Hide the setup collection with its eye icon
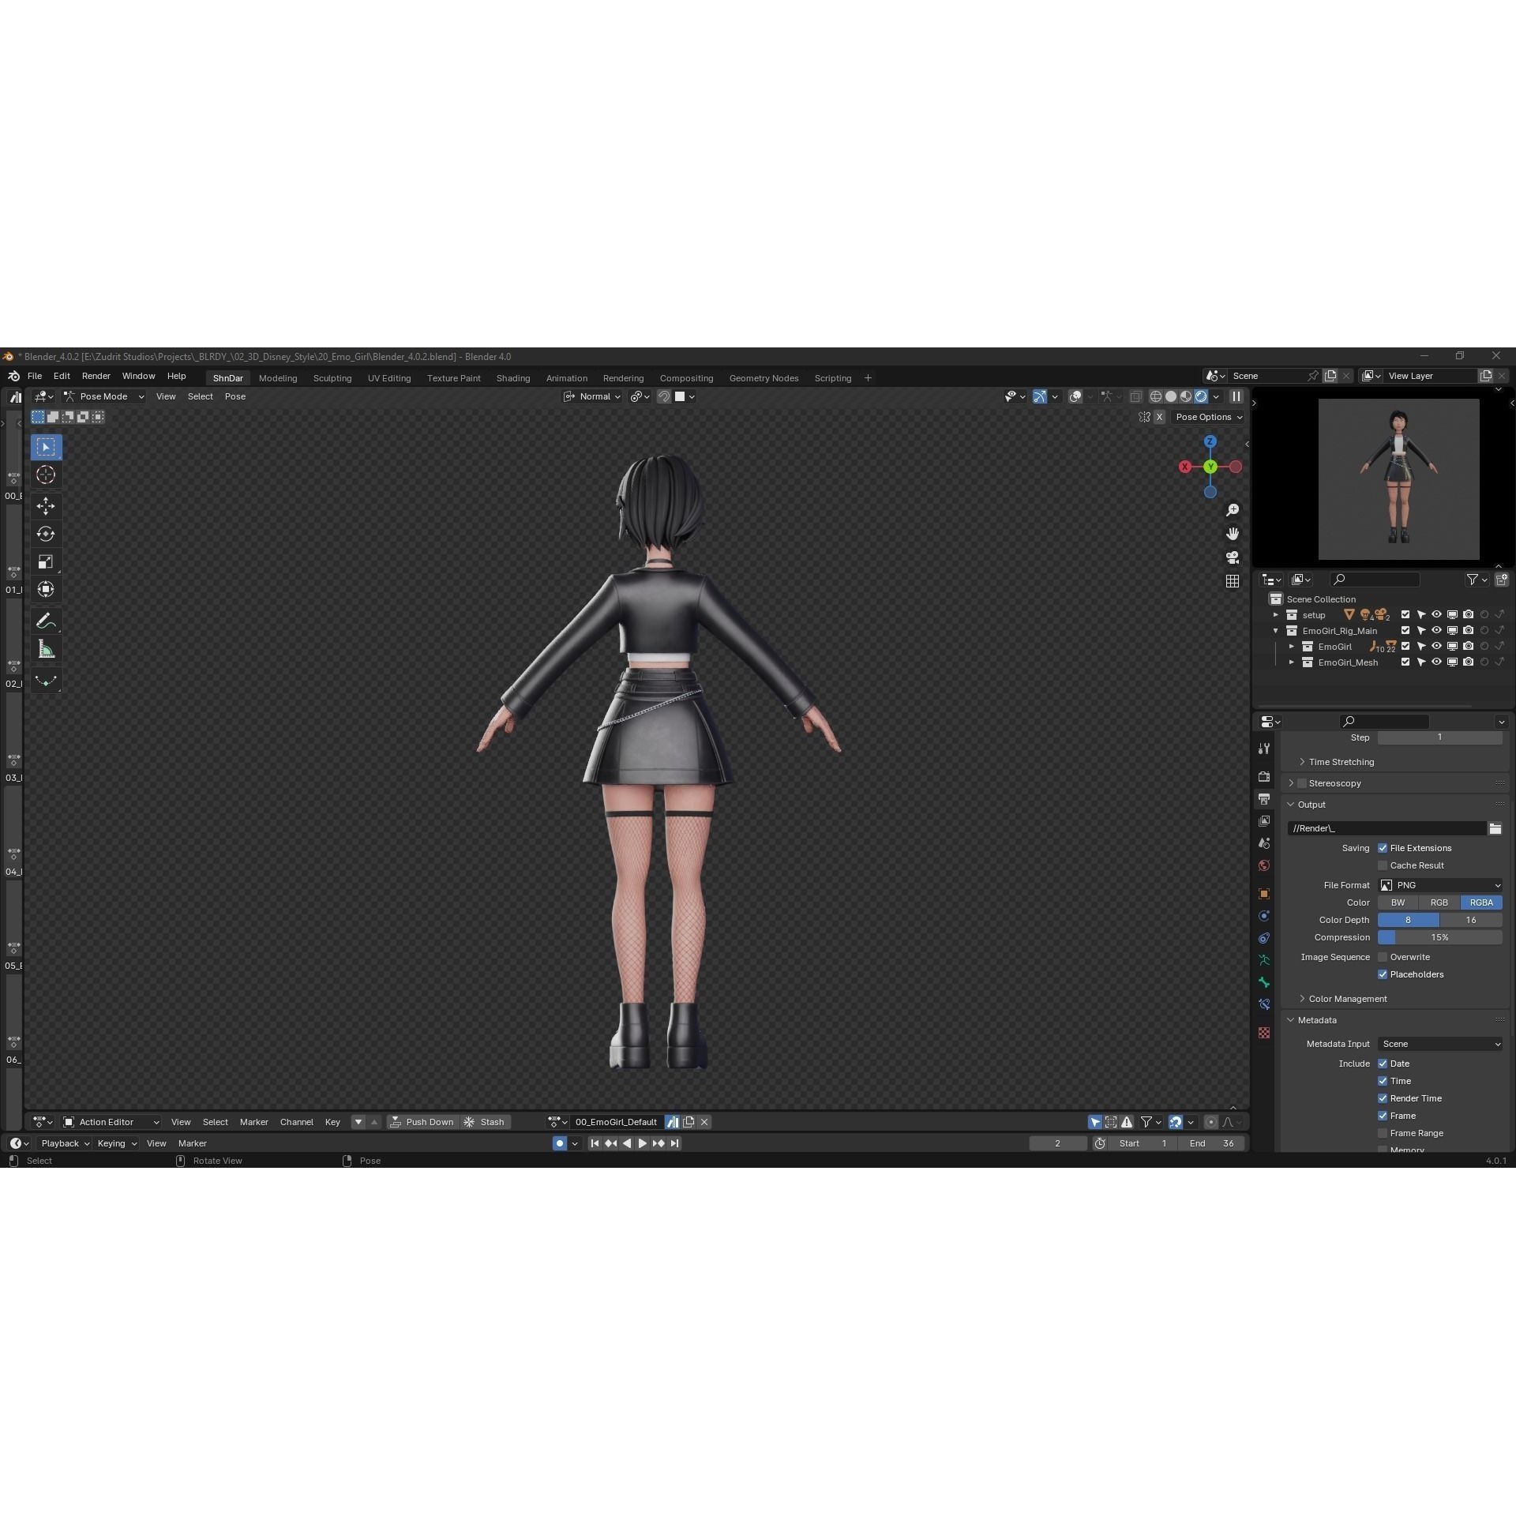 1436,614
